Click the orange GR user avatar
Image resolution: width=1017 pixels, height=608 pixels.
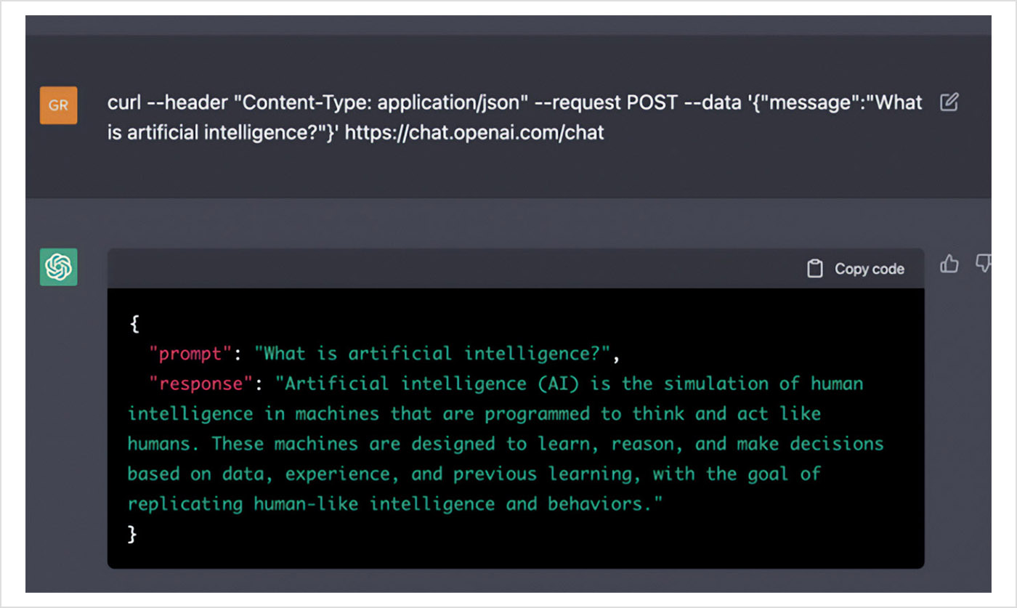(x=58, y=105)
